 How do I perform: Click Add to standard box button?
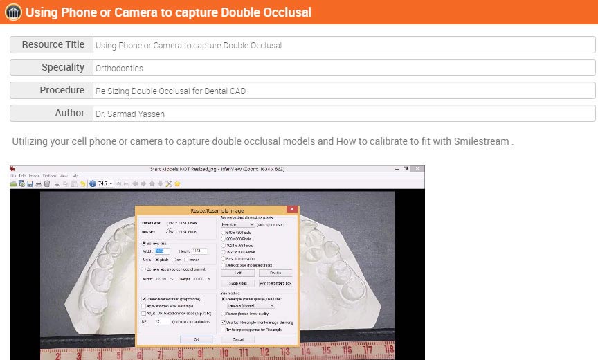click(x=275, y=283)
